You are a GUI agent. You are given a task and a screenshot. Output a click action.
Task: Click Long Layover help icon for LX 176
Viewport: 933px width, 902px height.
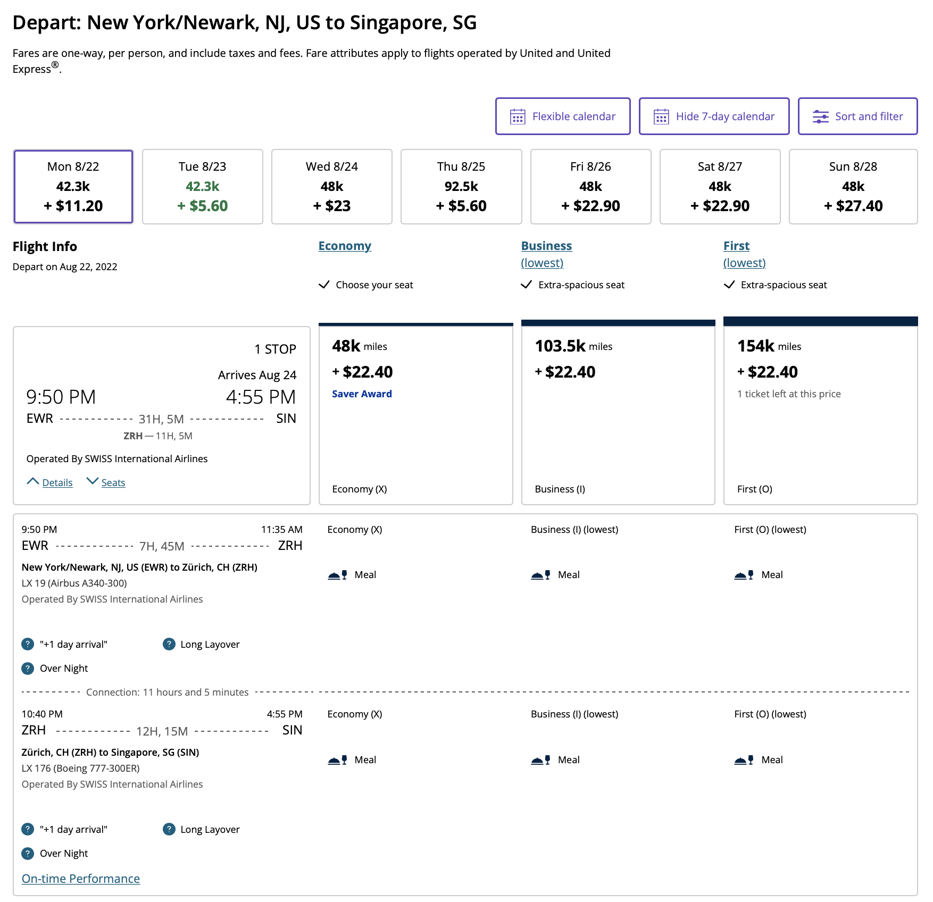tap(169, 829)
